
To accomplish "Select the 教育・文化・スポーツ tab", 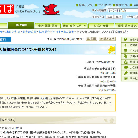I will (x=74, y=26).
